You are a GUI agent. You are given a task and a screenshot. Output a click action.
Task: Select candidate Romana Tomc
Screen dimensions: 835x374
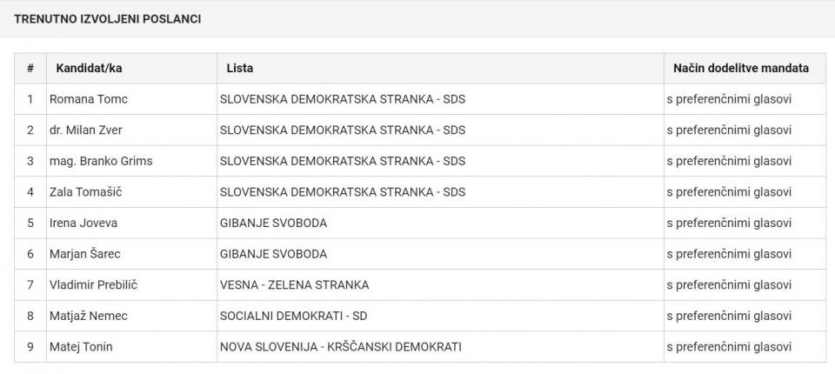89,99
